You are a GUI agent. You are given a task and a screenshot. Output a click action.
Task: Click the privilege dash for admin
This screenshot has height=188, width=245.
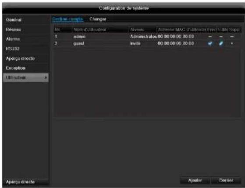(210, 37)
